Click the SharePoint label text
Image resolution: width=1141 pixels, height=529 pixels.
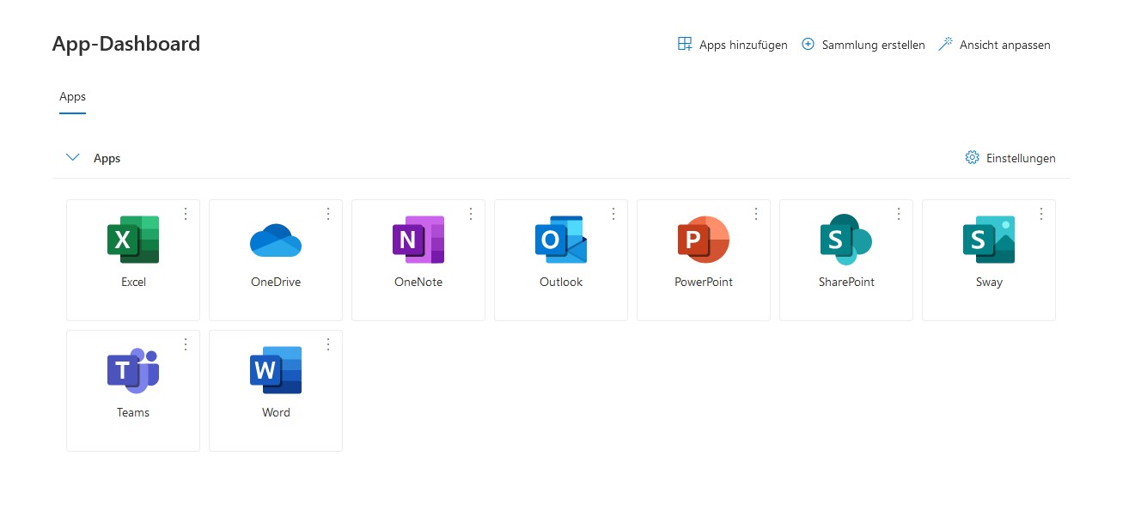[x=846, y=282]
